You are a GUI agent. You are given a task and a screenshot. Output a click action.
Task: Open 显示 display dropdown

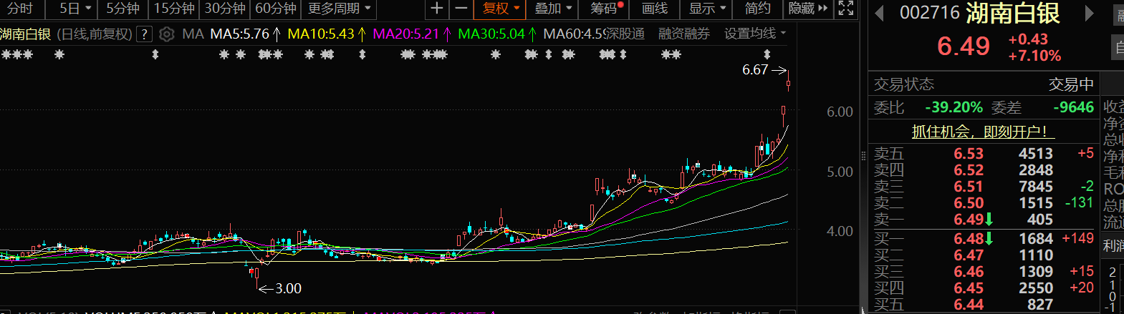click(x=708, y=9)
